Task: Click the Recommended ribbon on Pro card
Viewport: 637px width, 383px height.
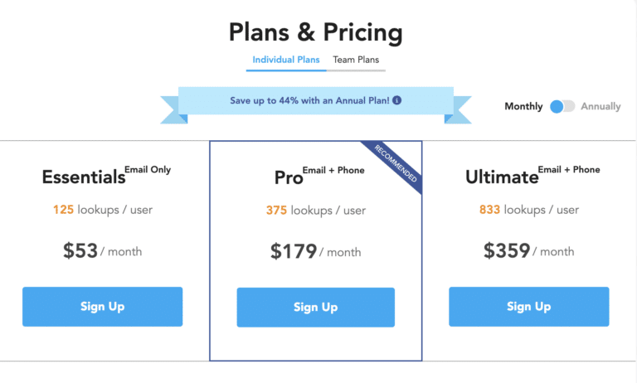Action: (397, 167)
